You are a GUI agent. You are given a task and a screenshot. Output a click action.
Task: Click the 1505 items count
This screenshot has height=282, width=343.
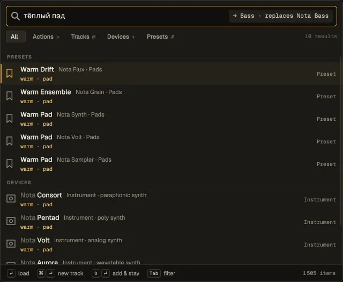tap(319, 273)
